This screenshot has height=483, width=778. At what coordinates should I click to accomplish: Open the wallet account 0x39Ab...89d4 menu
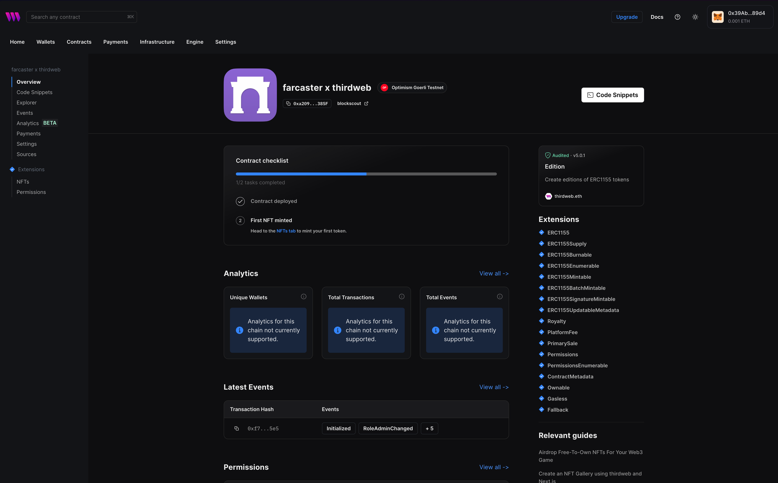[739, 17]
